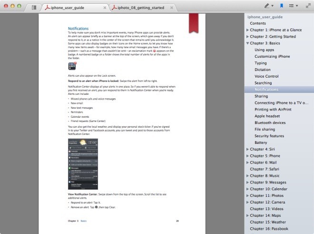Expand Chapter 9: Messages triangle
The image size is (314, 234).
point(247,182)
